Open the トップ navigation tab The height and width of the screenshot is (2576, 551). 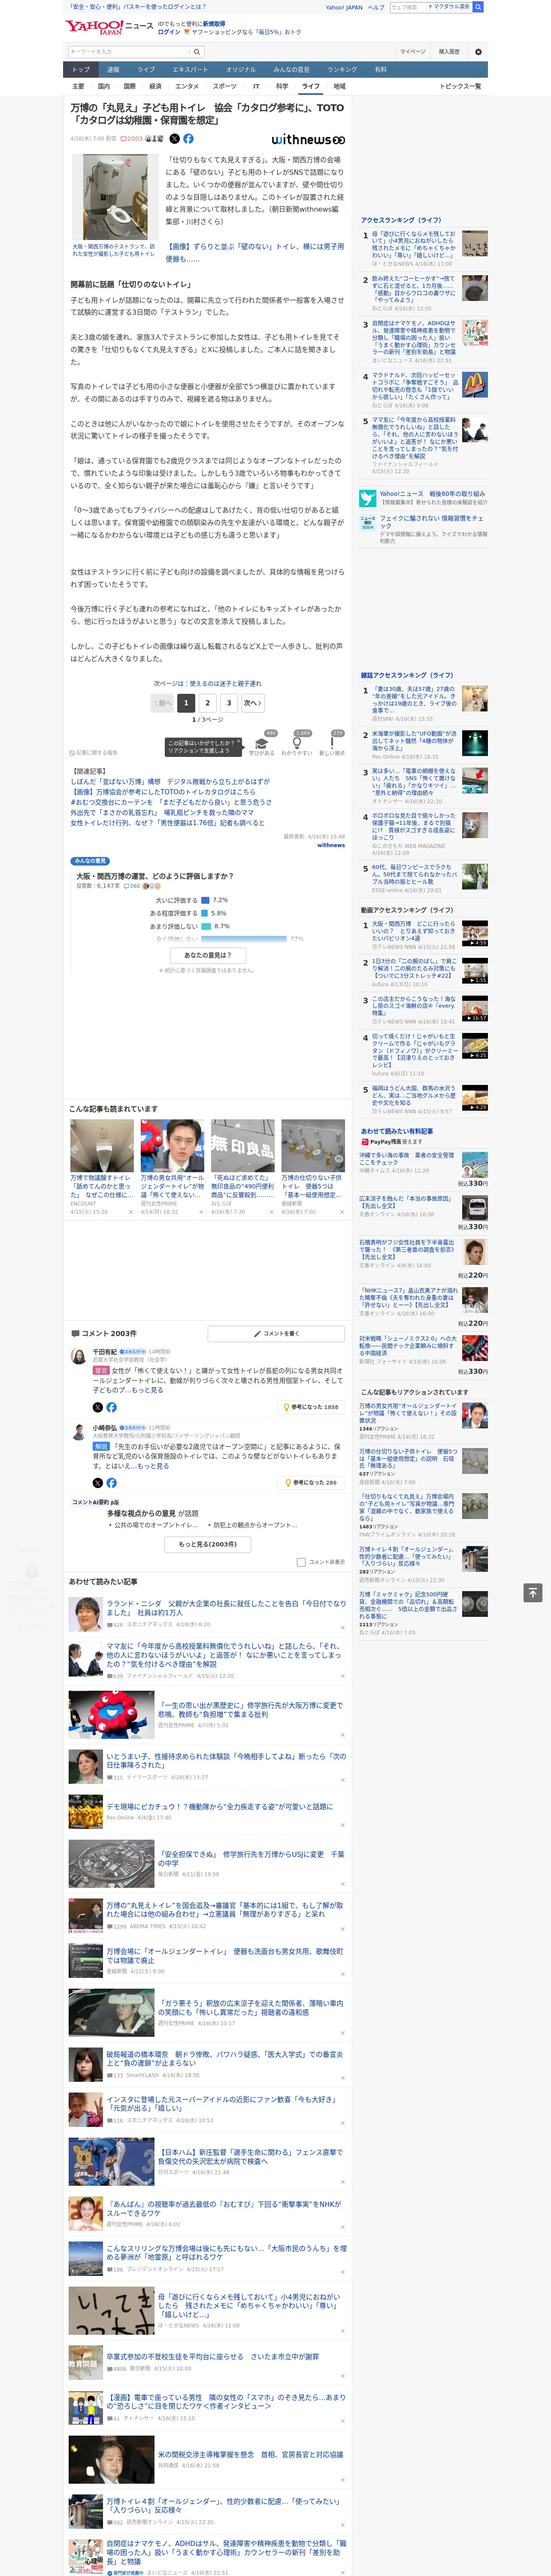click(81, 70)
